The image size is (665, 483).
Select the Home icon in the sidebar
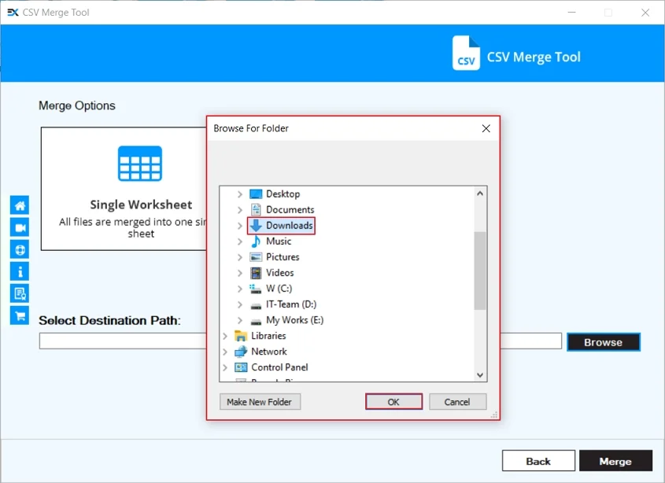20,204
